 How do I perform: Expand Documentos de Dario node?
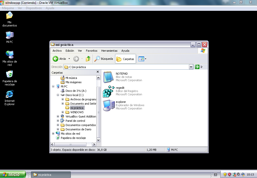coord(58,129)
